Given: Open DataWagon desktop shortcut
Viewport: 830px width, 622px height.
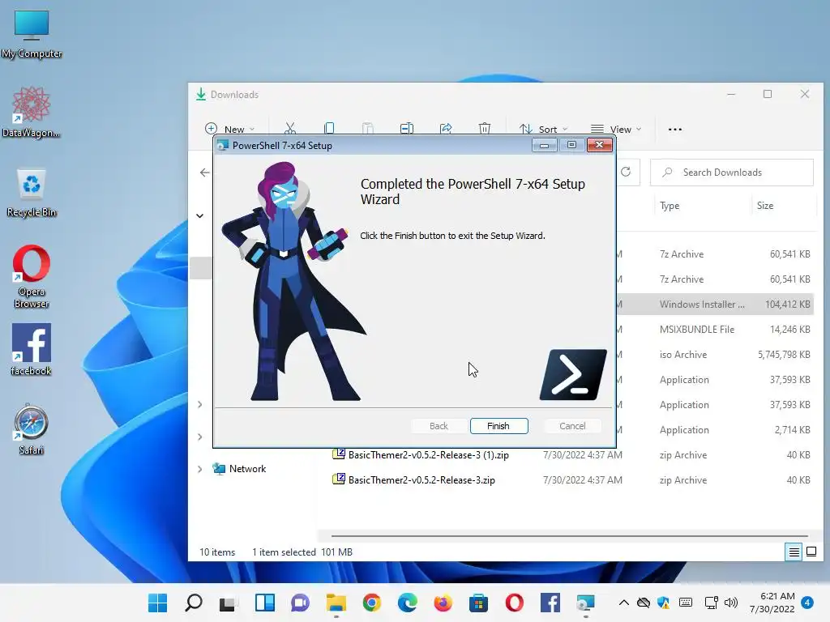Looking at the screenshot, I should pyautogui.click(x=32, y=112).
